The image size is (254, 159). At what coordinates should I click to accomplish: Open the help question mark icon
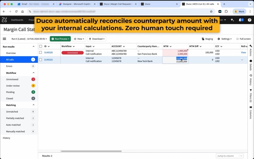click(x=250, y=20)
